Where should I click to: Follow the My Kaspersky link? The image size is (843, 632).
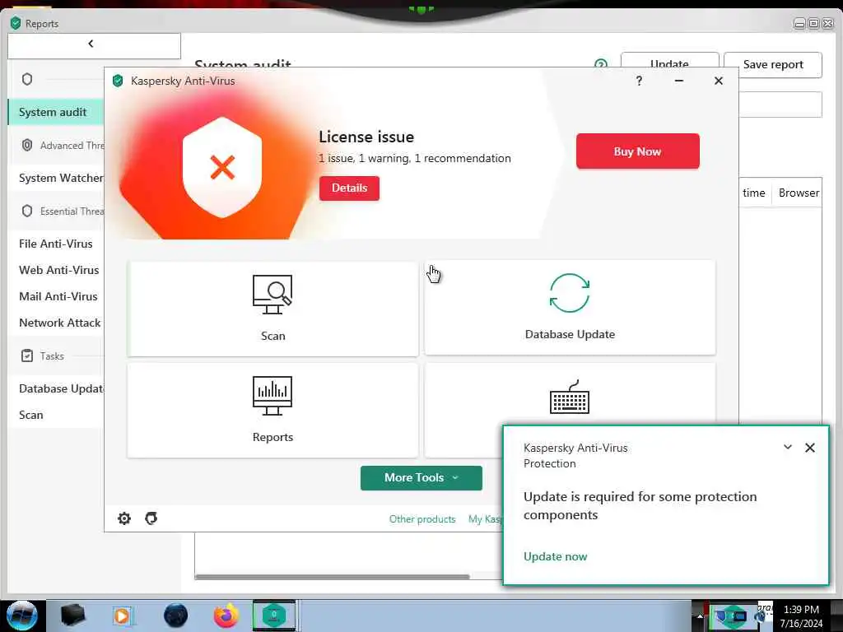tap(485, 519)
